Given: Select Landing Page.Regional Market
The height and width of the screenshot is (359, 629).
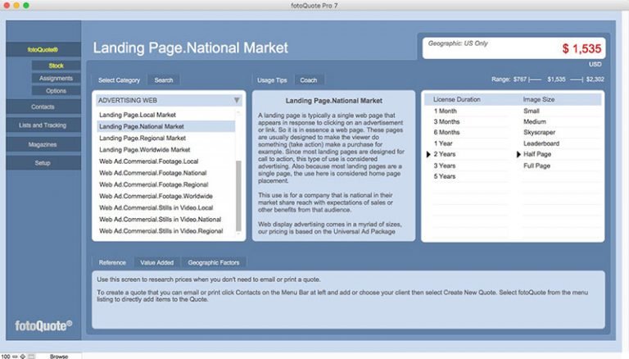Looking at the screenshot, I should click(165, 139).
